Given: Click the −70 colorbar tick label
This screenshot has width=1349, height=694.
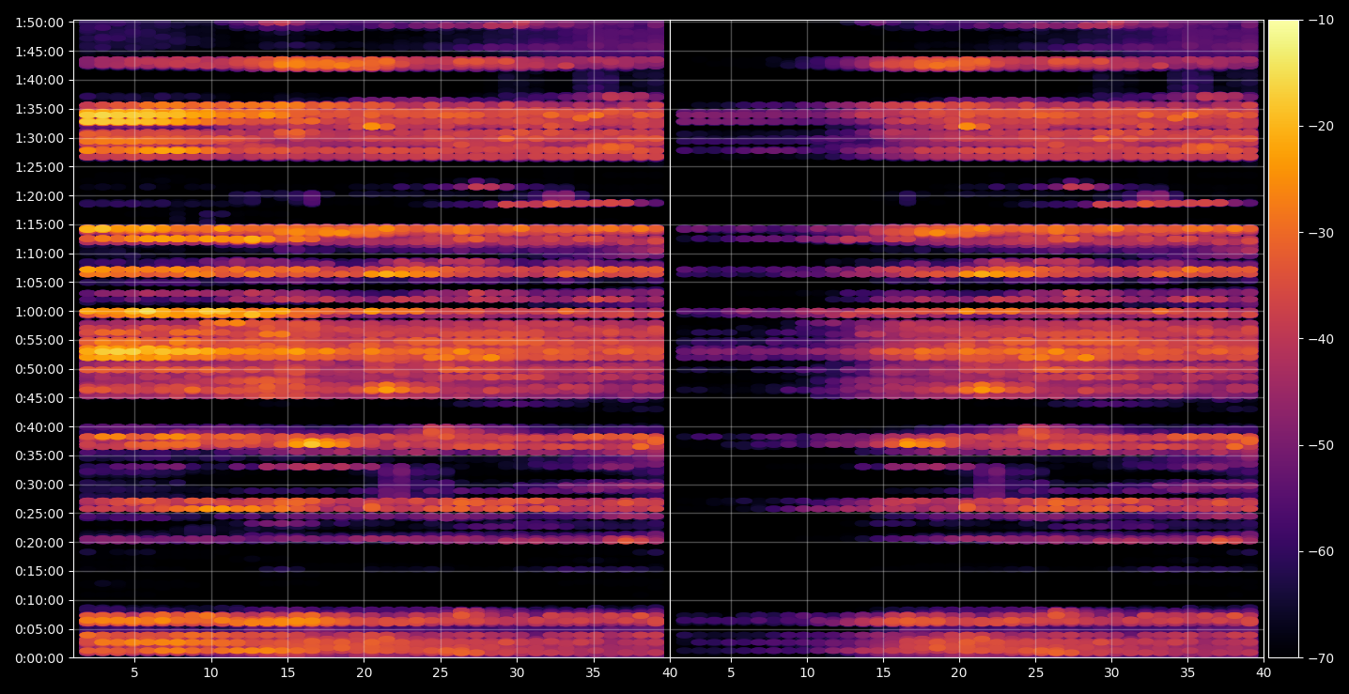Looking at the screenshot, I should (x=1319, y=658).
